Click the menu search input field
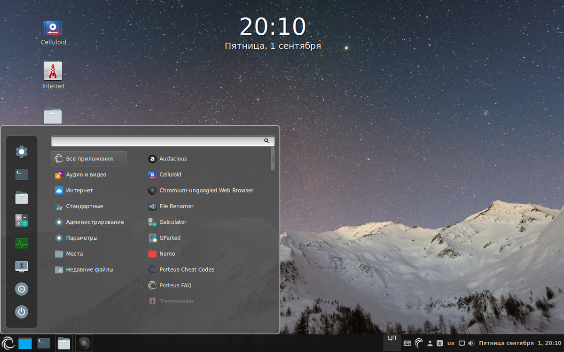 click(163, 141)
